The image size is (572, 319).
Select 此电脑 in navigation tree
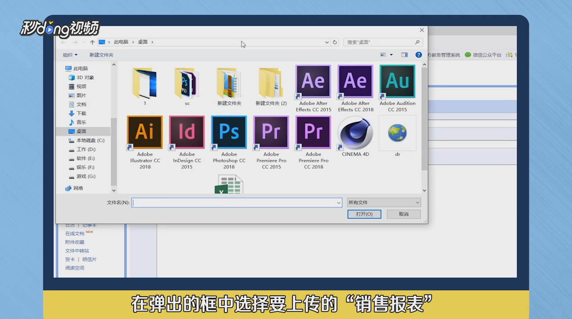[x=77, y=68]
